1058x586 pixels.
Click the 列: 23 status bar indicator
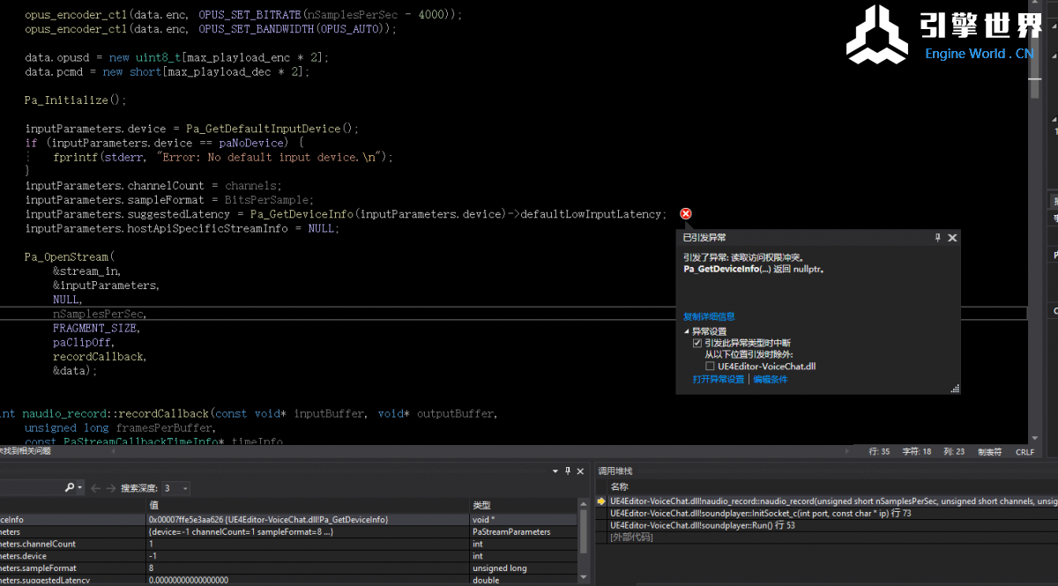point(954,451)
